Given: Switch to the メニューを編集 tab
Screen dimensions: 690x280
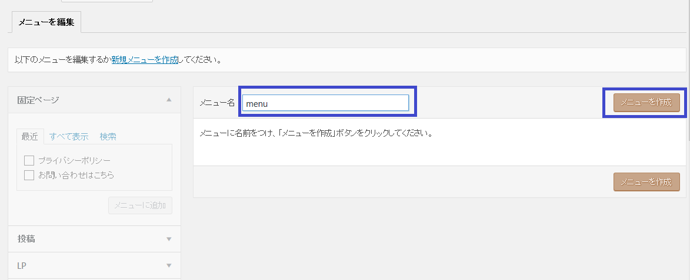Looking at the screenshot, I should click(x=46, y=22).
